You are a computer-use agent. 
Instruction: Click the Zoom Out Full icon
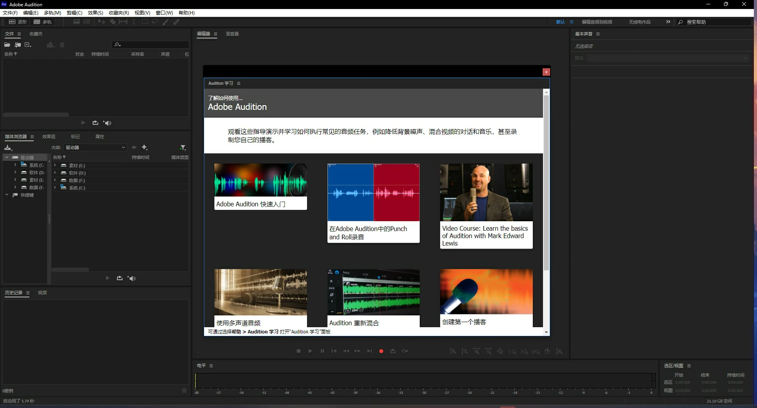[500, 352]
